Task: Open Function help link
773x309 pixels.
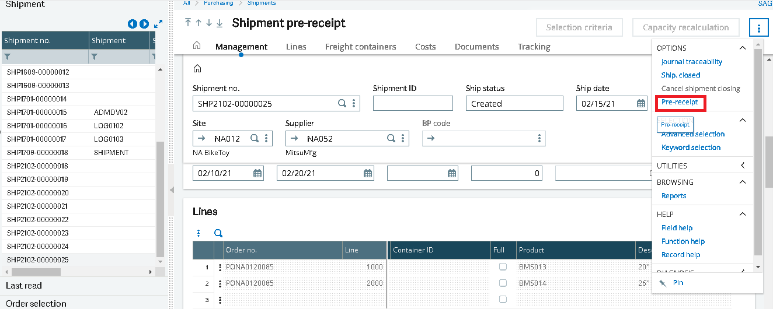Action: [683, 241]
